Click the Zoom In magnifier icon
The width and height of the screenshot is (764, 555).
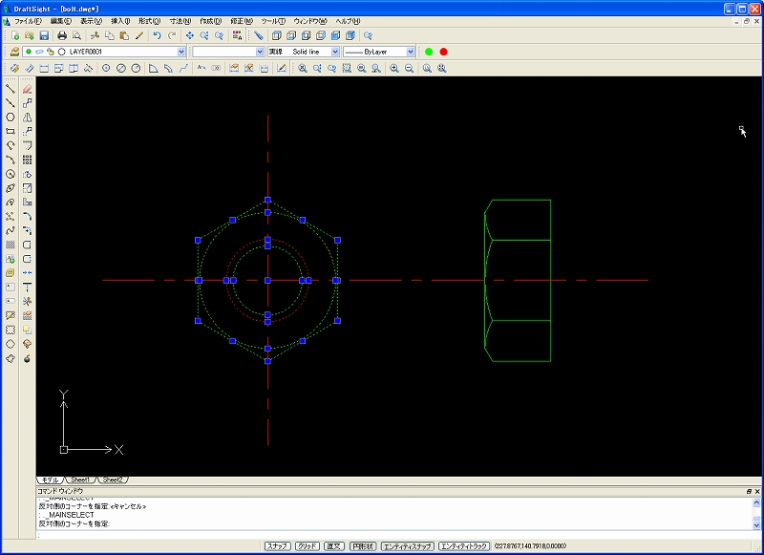pos(394,68)
